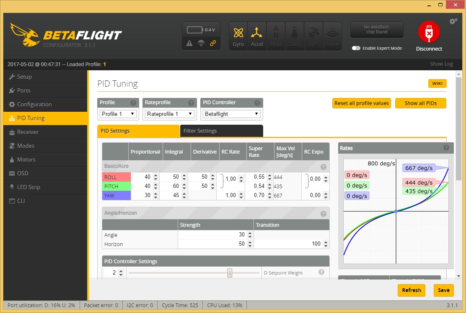This screenshot has height=313, width=466.
Task: Open the CLI section
Action: pyautogui.click(x=46, y=201)
